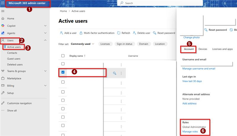Click View last 30 days link
This screenshot has width=237, height=136.
pos(192,81)
